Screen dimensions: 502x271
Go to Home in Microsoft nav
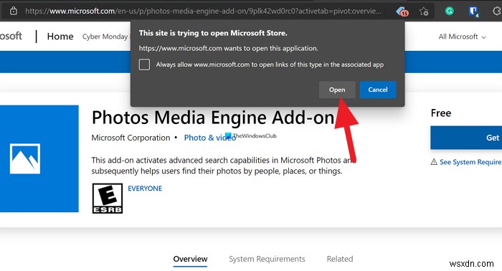click(60, 37)
